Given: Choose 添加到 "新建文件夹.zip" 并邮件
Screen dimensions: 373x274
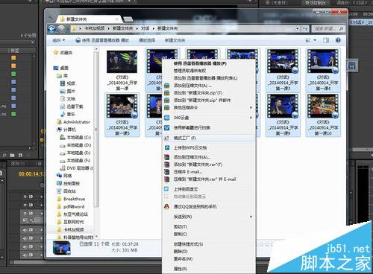Looking at the screenshot, I should point(202,101).
